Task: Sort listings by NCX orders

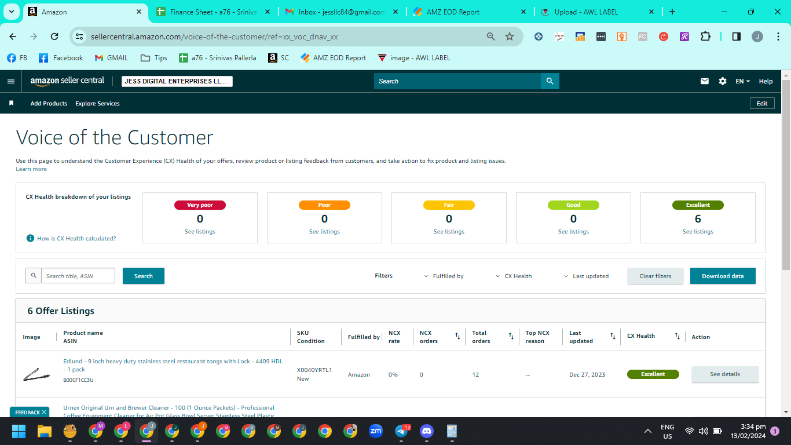Action: pos(457,336)
